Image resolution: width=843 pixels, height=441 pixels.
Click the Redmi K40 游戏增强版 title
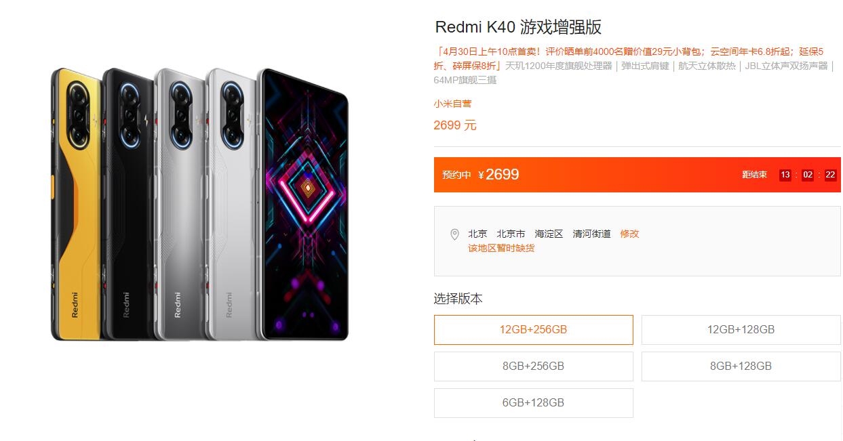pyautogui.click(x=518, y=27)
